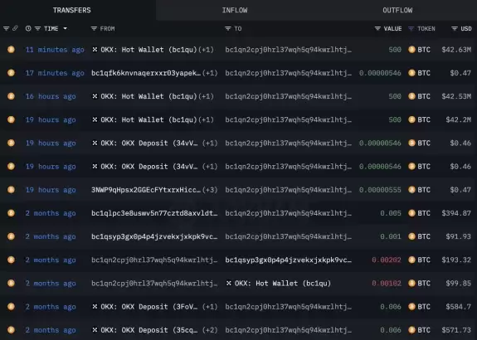
Task: Open OKX Hot Wallet (bc1qu) recipient link
Action: pos(283,284)
